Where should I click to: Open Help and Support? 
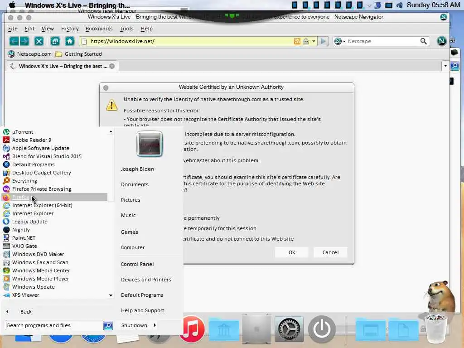coord(142,310)
